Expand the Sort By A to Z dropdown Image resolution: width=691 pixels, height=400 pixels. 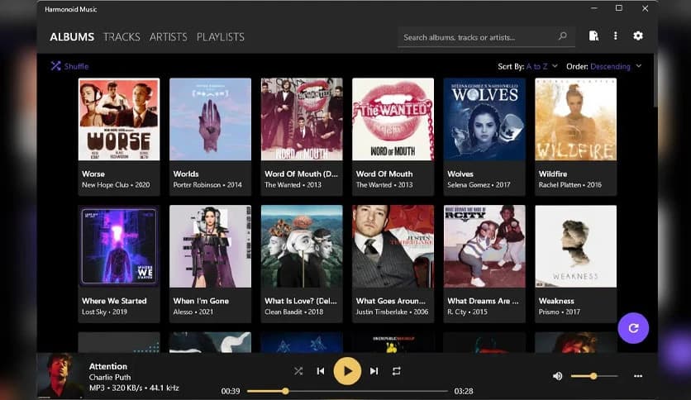541,66
